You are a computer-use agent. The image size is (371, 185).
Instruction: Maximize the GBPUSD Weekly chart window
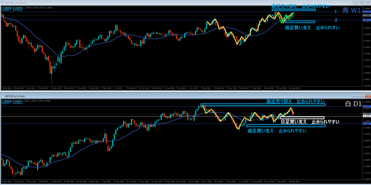pos(361,3)
